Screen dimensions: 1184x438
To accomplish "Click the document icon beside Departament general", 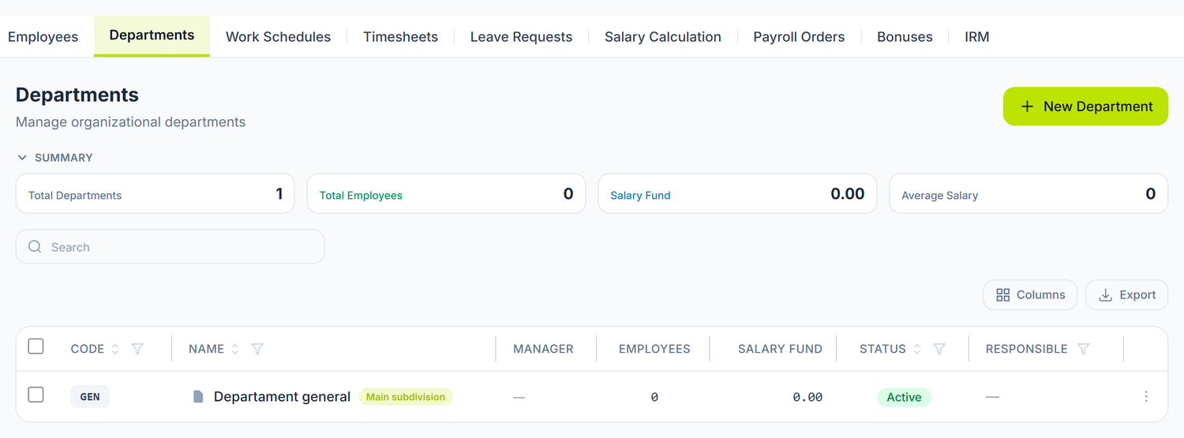I will 198,397.
